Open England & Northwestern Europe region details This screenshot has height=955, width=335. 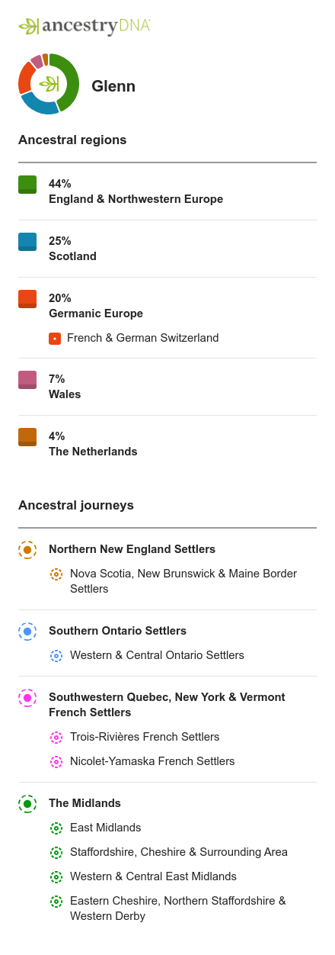[167, 191]
